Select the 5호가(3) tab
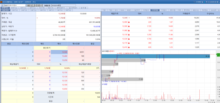The image size is (220, 103). (x=68, y=10)
